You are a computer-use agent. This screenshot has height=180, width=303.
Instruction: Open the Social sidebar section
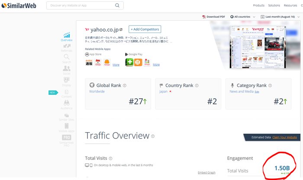[x=67, y=70]
